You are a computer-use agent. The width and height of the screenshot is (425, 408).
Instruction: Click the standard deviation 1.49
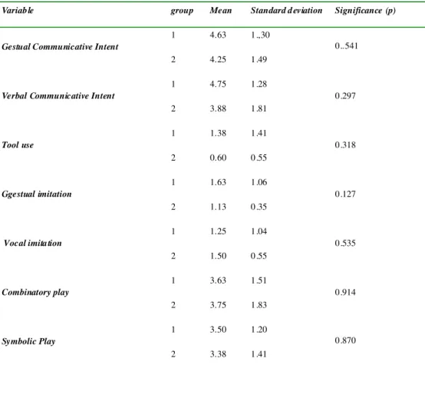tap(259, 59)
